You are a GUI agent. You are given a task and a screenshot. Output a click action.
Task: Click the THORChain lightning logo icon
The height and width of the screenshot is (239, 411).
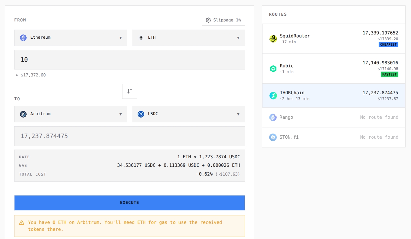point(273,96)
